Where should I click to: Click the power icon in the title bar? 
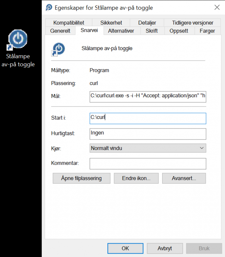(49, 8)
